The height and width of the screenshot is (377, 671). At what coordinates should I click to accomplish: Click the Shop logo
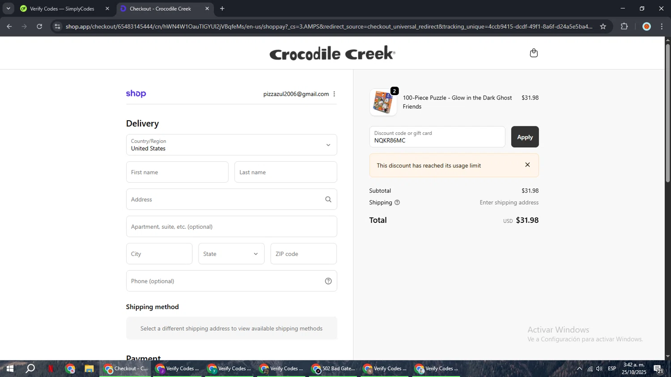(x=136, y=94)
